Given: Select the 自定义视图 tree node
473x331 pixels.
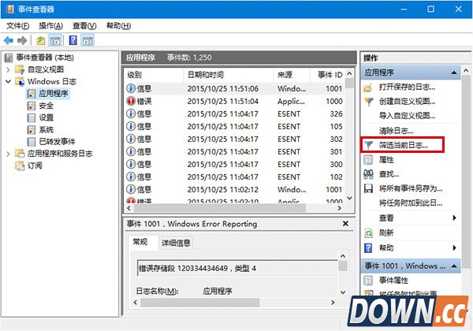Looking at the screenshot, I should point(40,69).
